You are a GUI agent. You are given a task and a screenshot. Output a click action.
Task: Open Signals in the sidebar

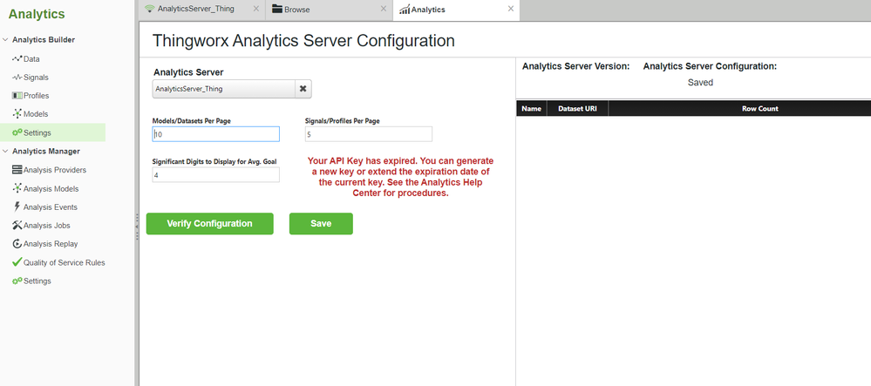click(x=36, y=78)
